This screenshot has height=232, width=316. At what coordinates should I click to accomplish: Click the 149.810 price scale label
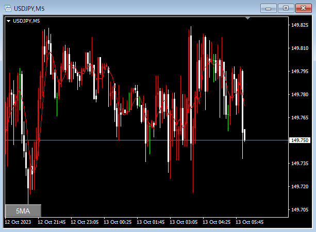(300, 48)
